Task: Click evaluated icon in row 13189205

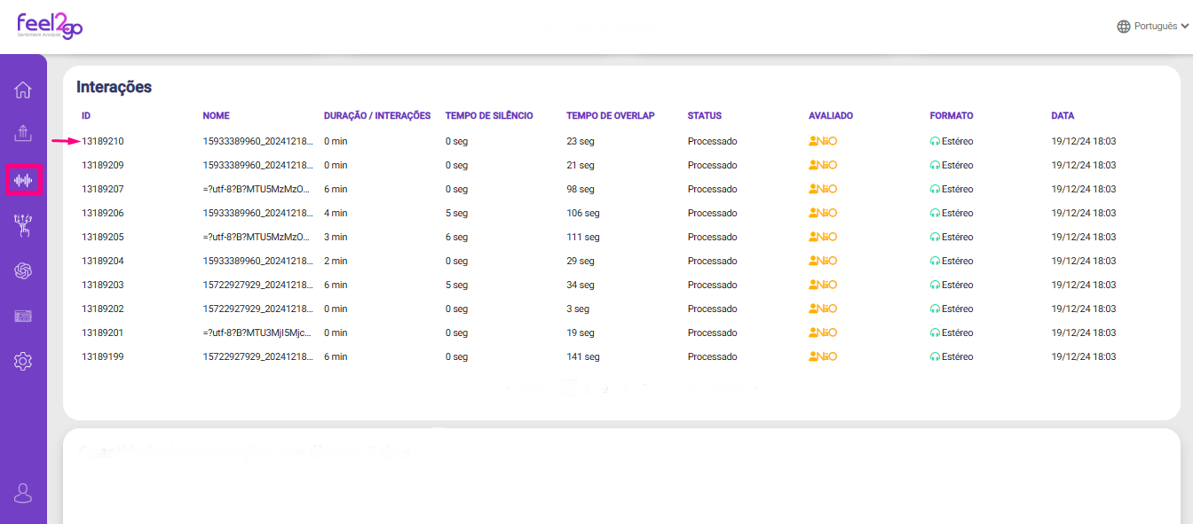Action: [823, 237]
